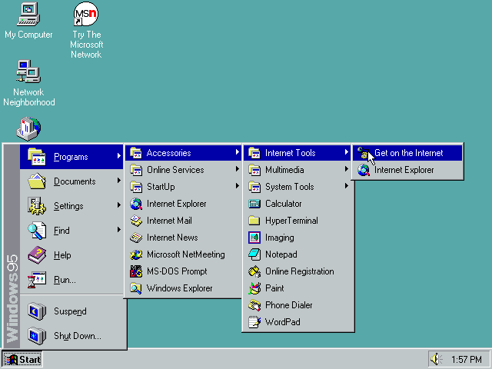
Task: Choose Run... in the Start menu
Action: tap(71, 279)
